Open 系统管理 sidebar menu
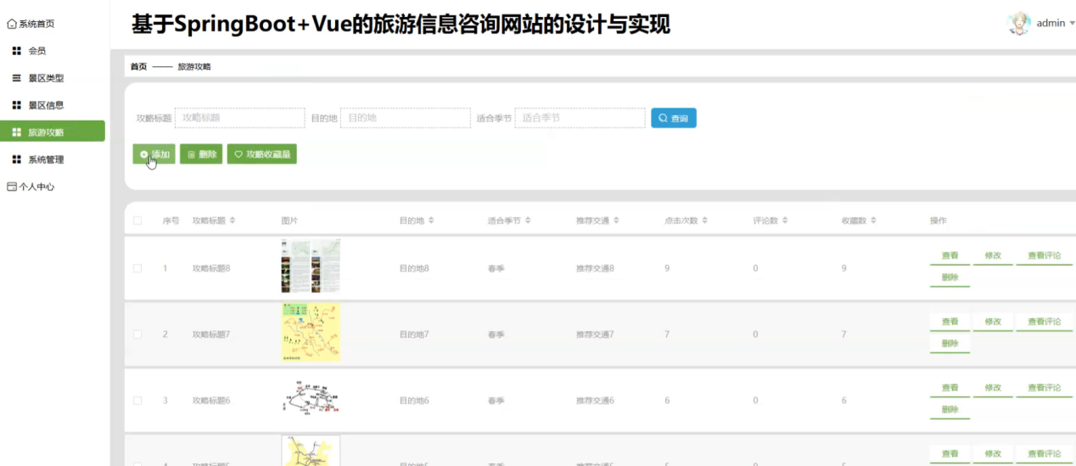This screenshot has width=1076, height=466. 53,160
